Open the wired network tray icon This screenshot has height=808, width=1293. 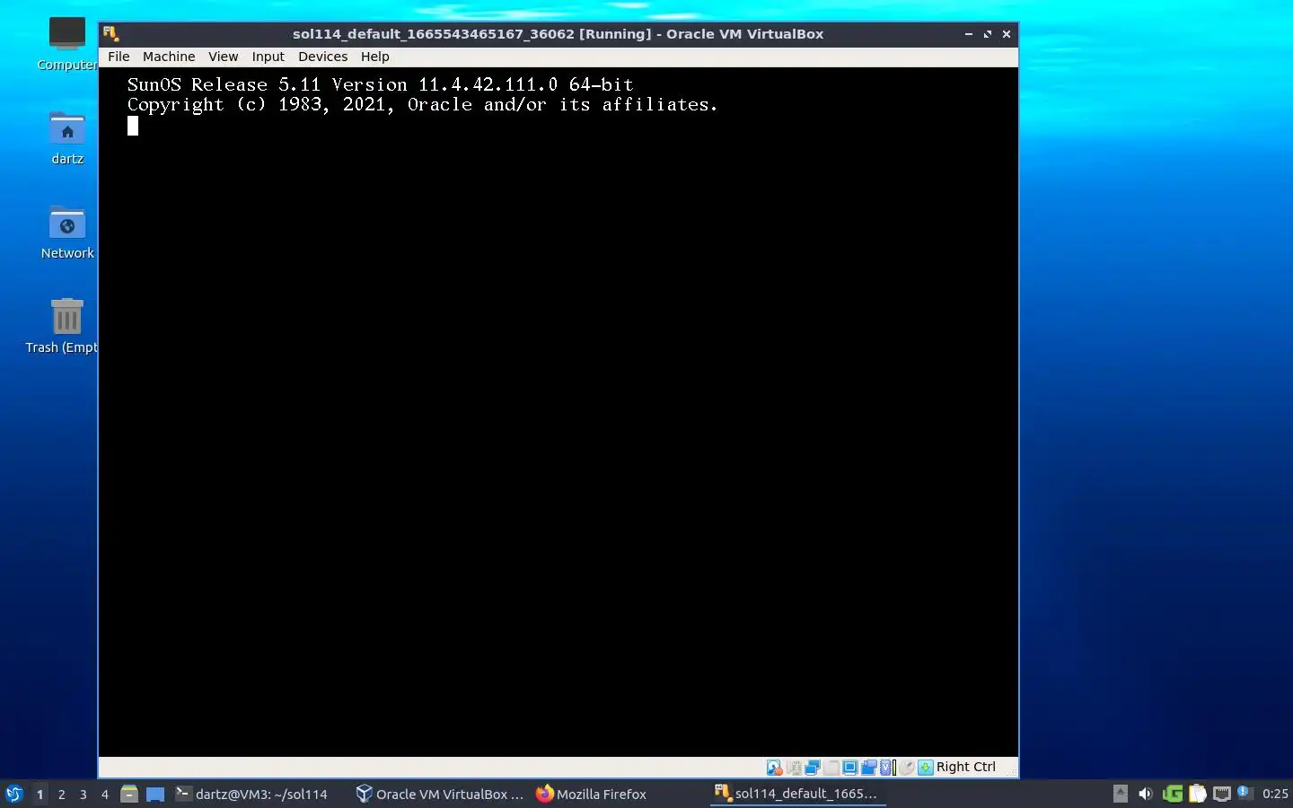[x=1222, y=794]
